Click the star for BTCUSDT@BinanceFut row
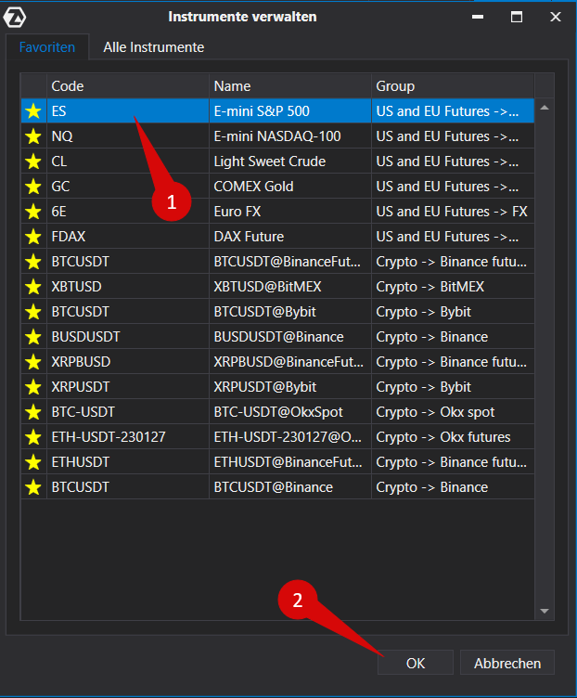 tap(33, 262)
